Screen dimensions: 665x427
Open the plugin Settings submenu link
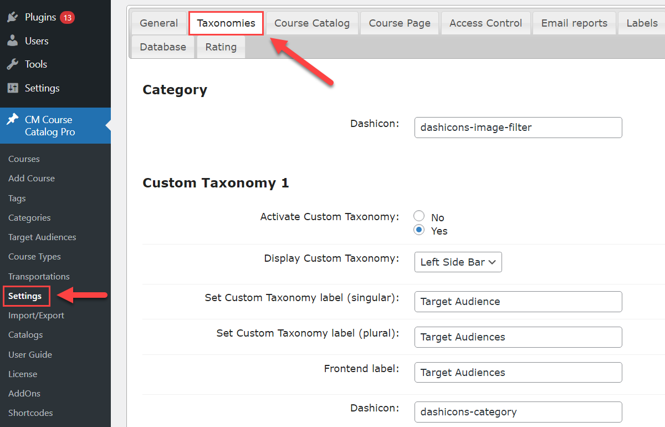click(25, 296)
